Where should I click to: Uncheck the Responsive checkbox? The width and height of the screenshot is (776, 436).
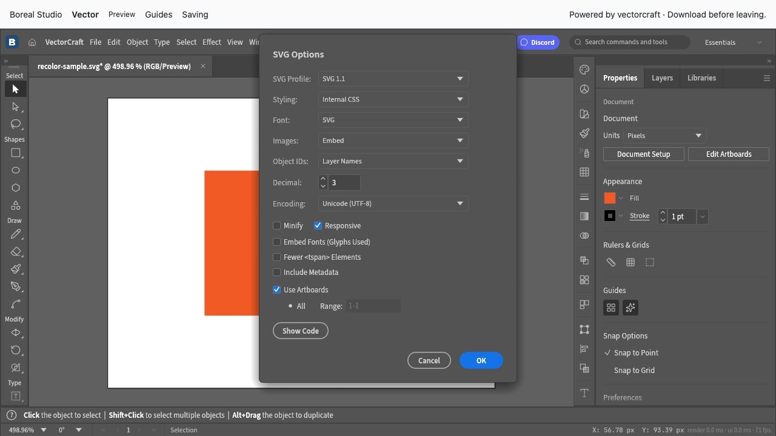pos(318,226)
